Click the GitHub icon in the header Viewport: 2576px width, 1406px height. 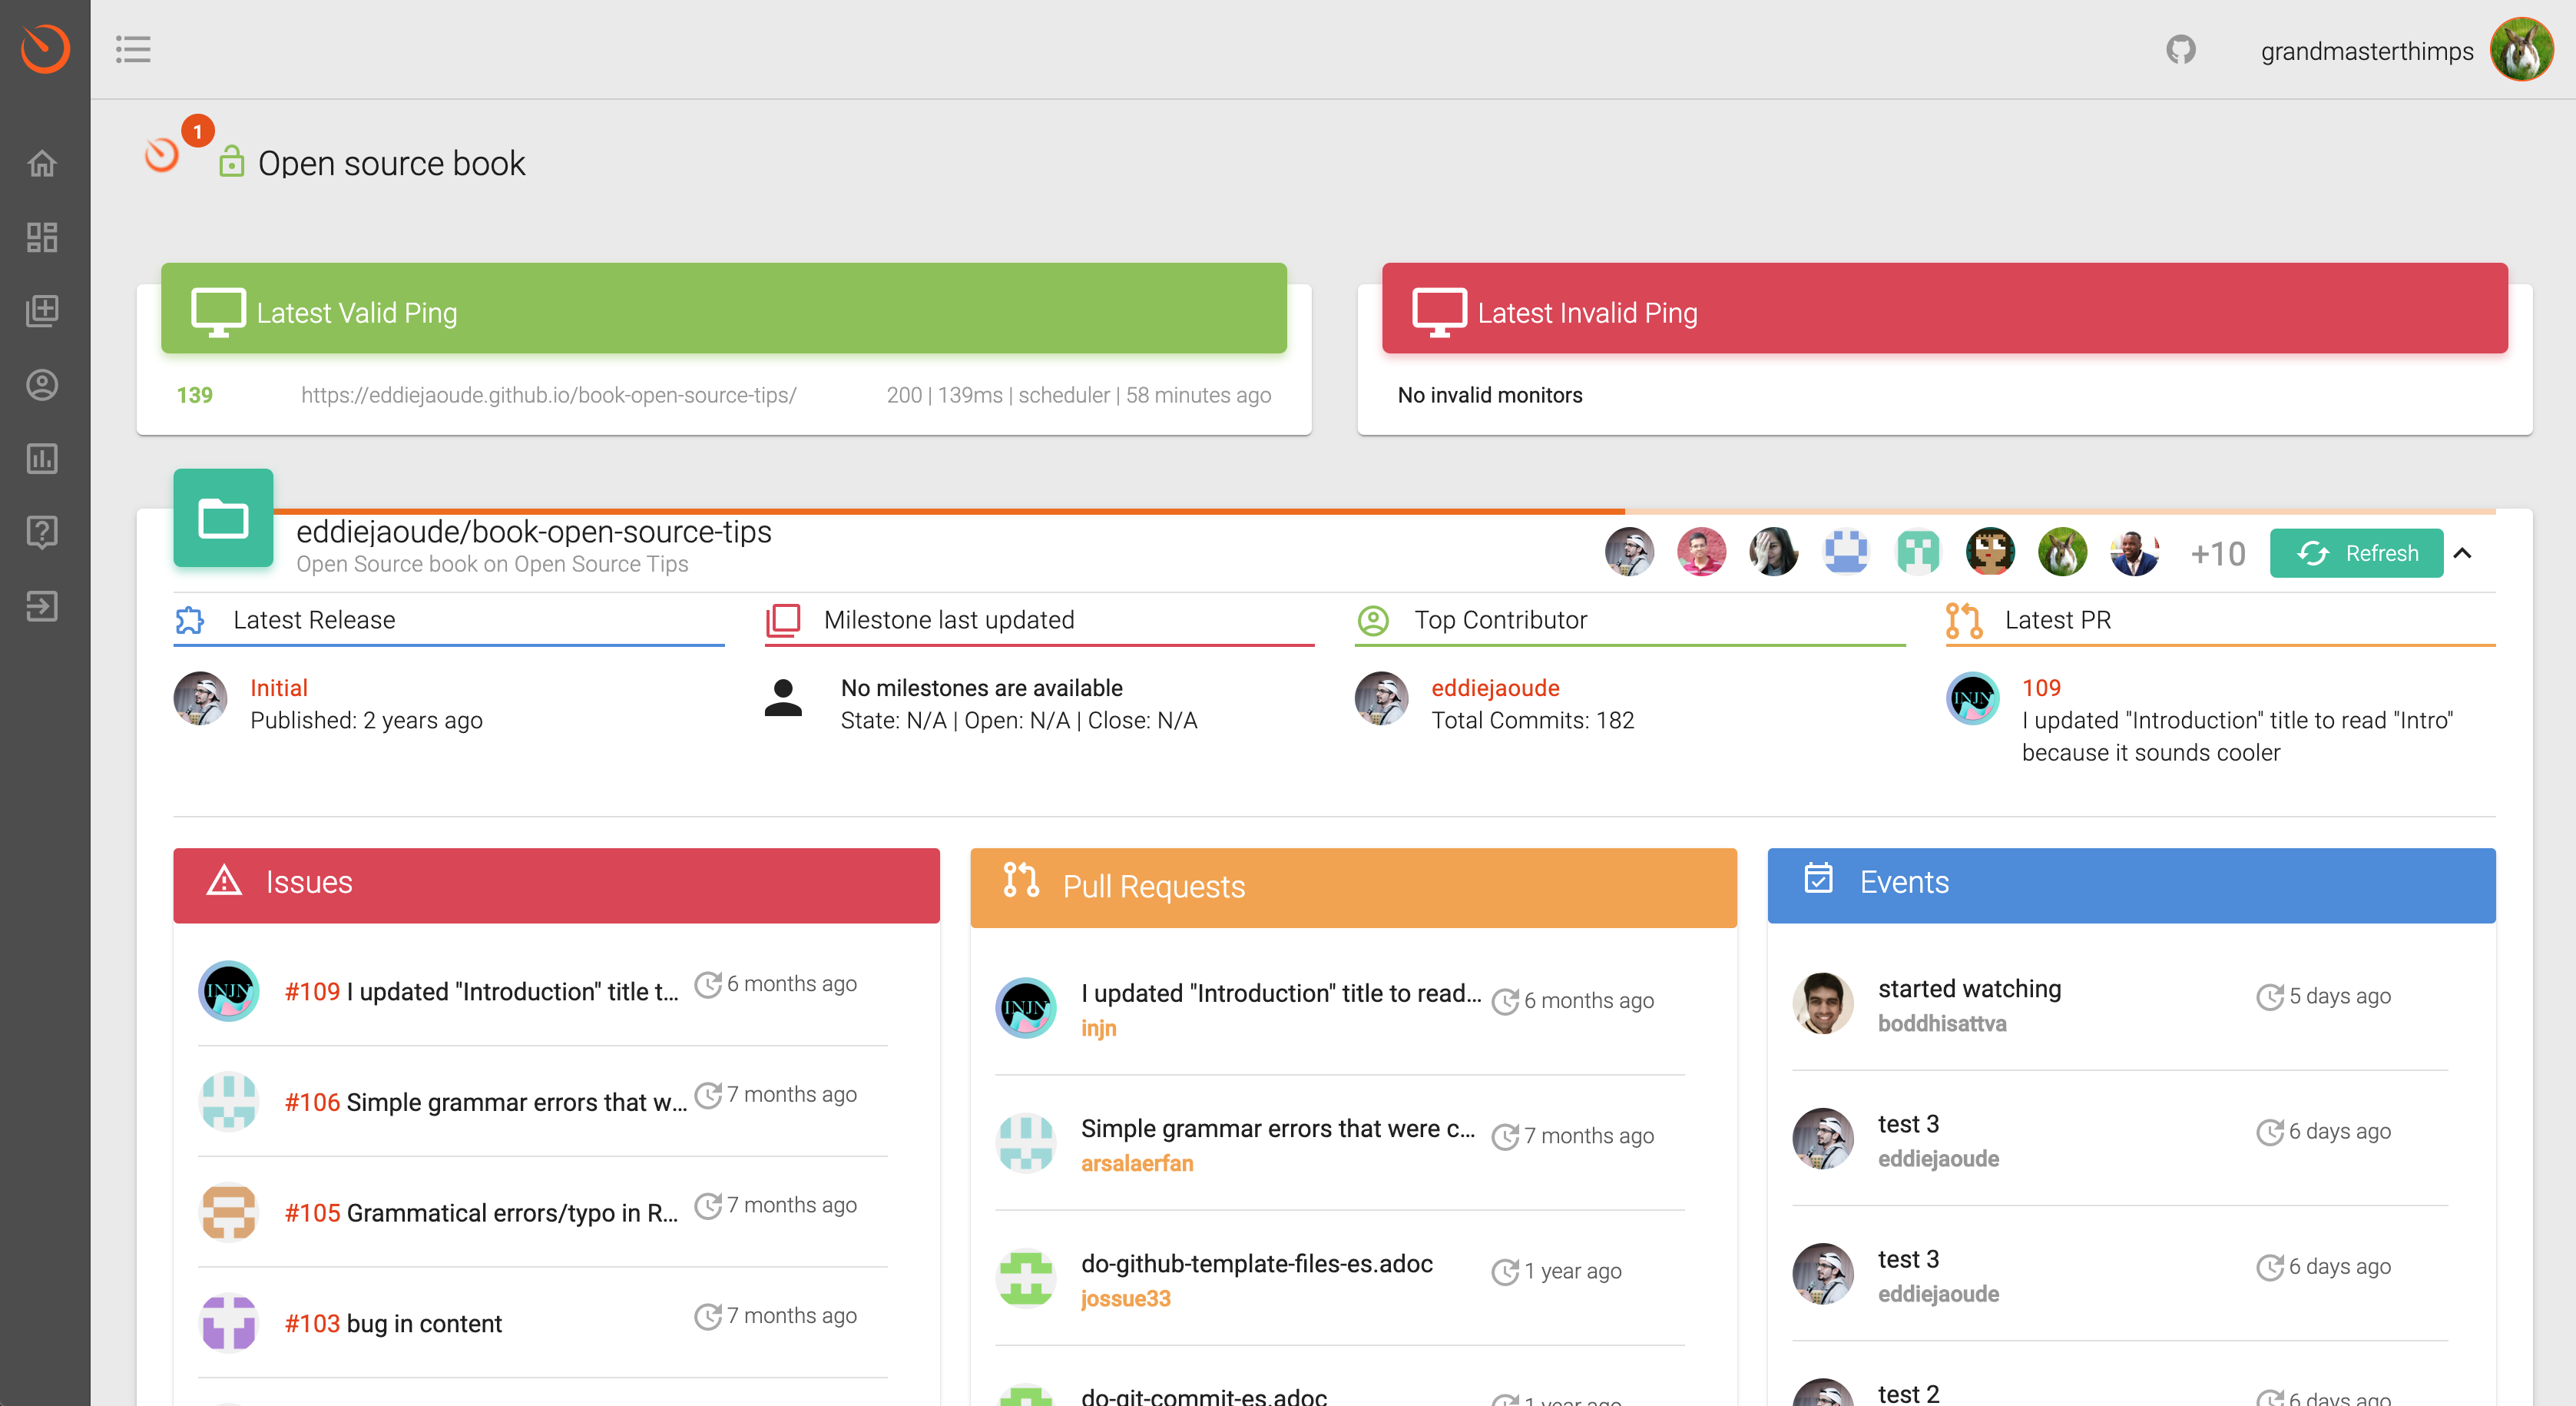click(2182, 49)
